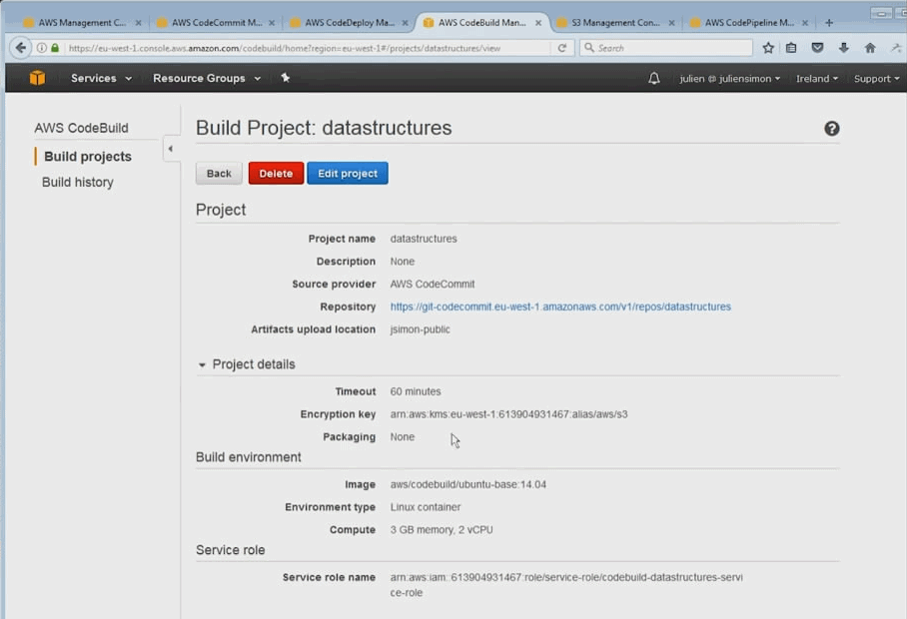The height and width of the screenshot is (619, 907).
Task: Click the Linux container value
Action: click(426, 507)
